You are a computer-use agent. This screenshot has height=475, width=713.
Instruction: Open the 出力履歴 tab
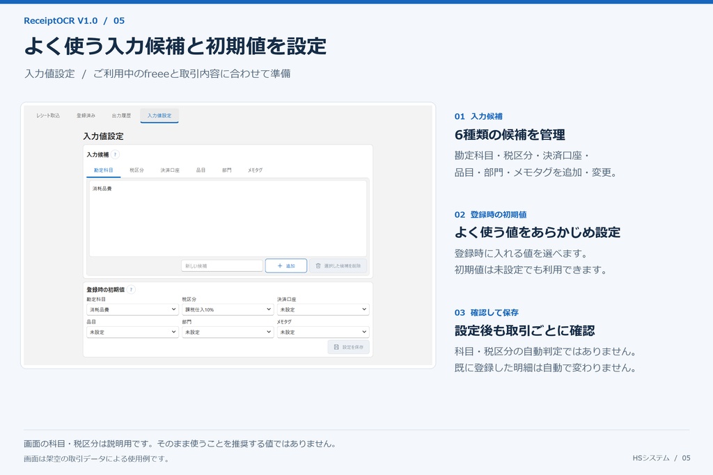pos(121,115)
